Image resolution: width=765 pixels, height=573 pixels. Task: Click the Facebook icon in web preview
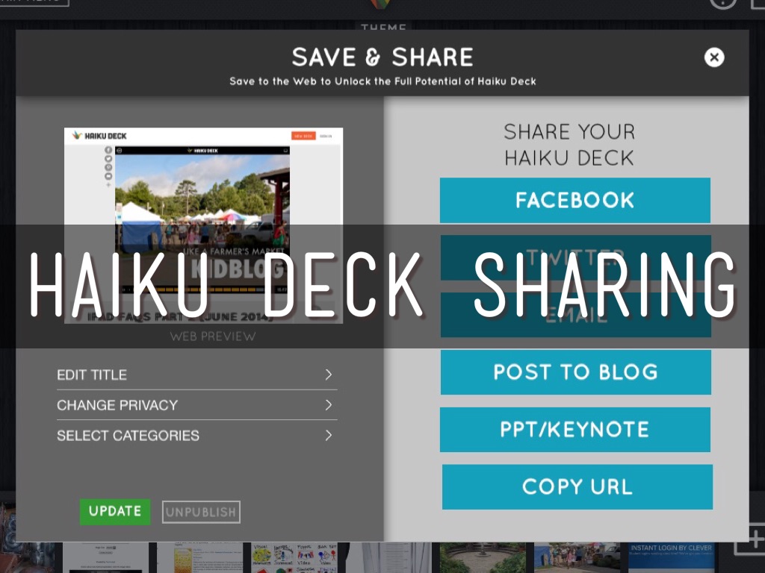tap(108, 150)
